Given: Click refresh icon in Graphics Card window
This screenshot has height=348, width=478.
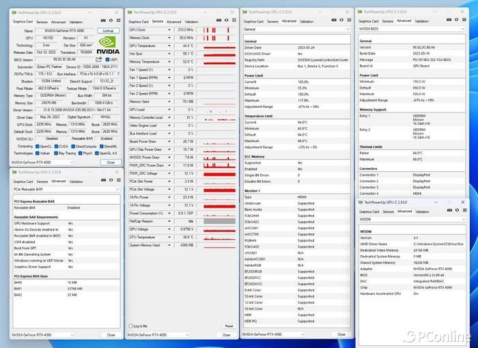Looking at the screenshot, I should pyautogui.click(x=111, y=20).
